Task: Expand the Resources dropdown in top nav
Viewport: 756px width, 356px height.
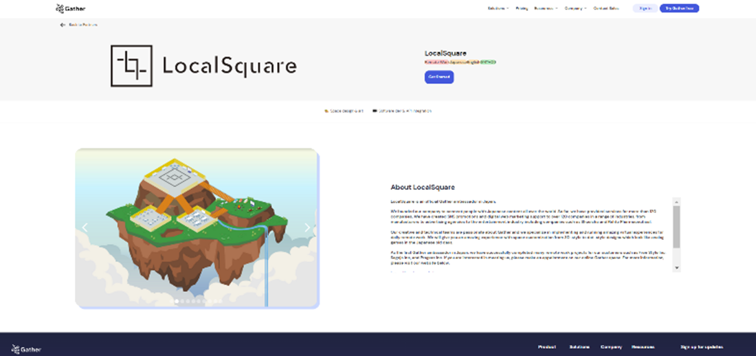Action: (546, 8)
